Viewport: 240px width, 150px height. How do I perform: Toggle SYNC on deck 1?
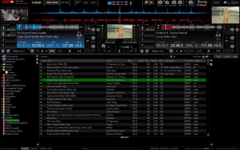click(52, 51)
